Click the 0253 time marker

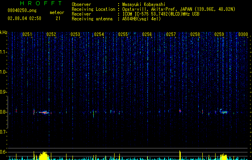click(75, 34)
